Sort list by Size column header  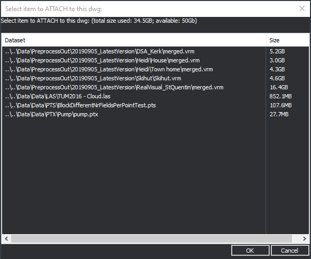pyautogui.click(x=287, y=40)
